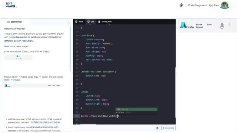This screenshot has width=237, height=133.
Task: Switch to the HTML editor tab
Action: 79,22
